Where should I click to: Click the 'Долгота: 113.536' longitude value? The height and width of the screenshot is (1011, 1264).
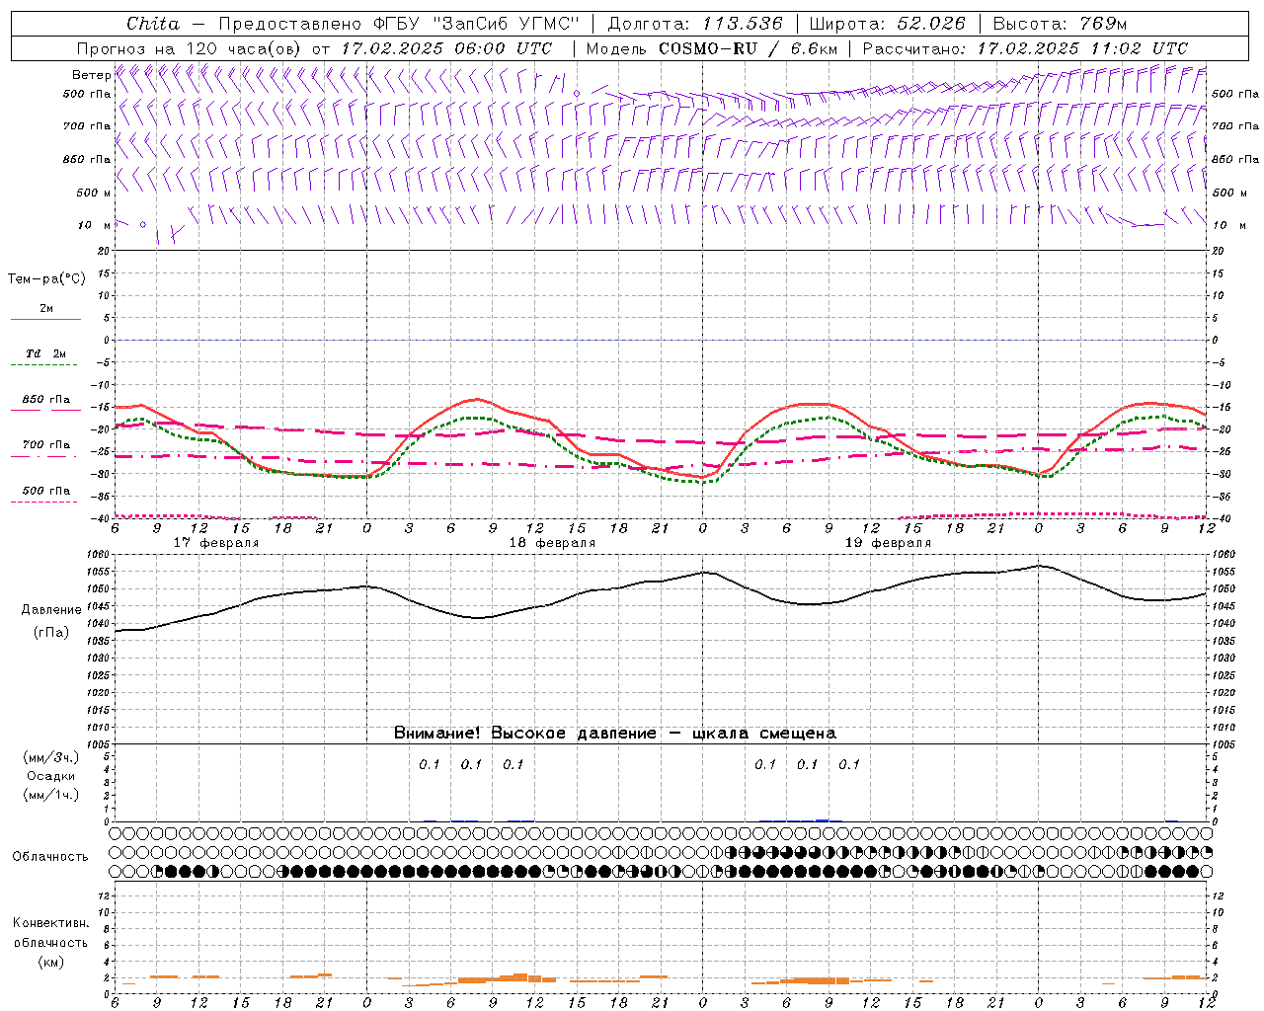pos(695,24)
